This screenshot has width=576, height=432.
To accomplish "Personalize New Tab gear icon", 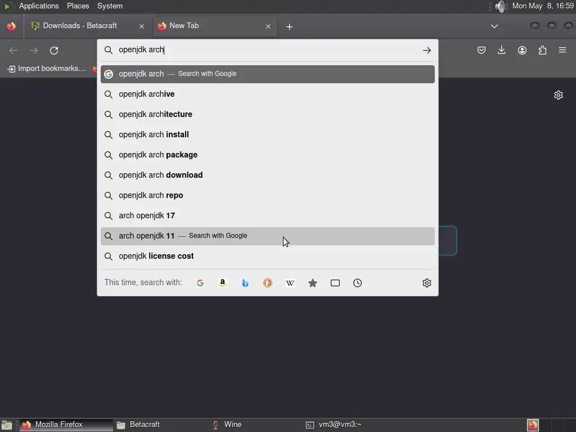I will (x=559, y=95).
